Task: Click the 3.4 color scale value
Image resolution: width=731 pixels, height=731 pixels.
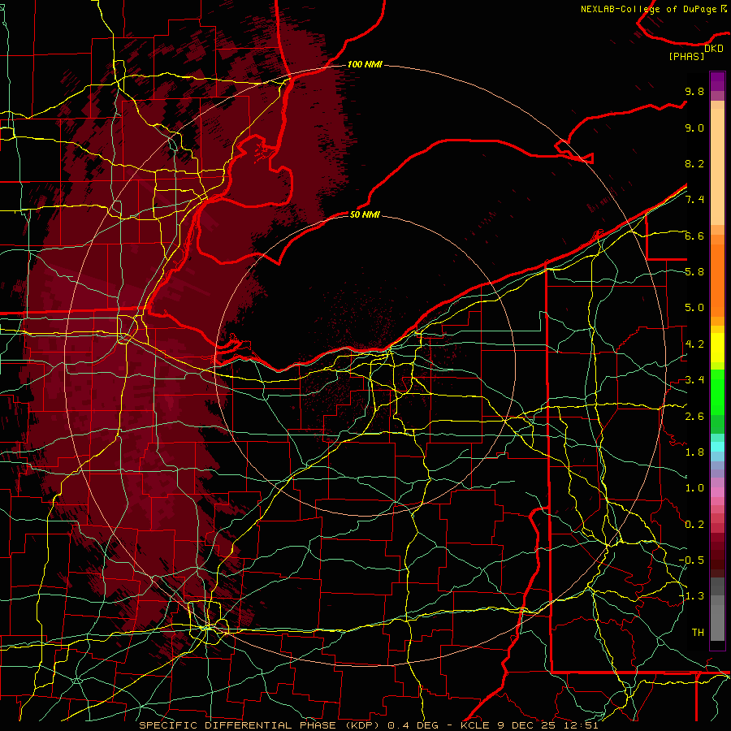Action: pos(694,380)
